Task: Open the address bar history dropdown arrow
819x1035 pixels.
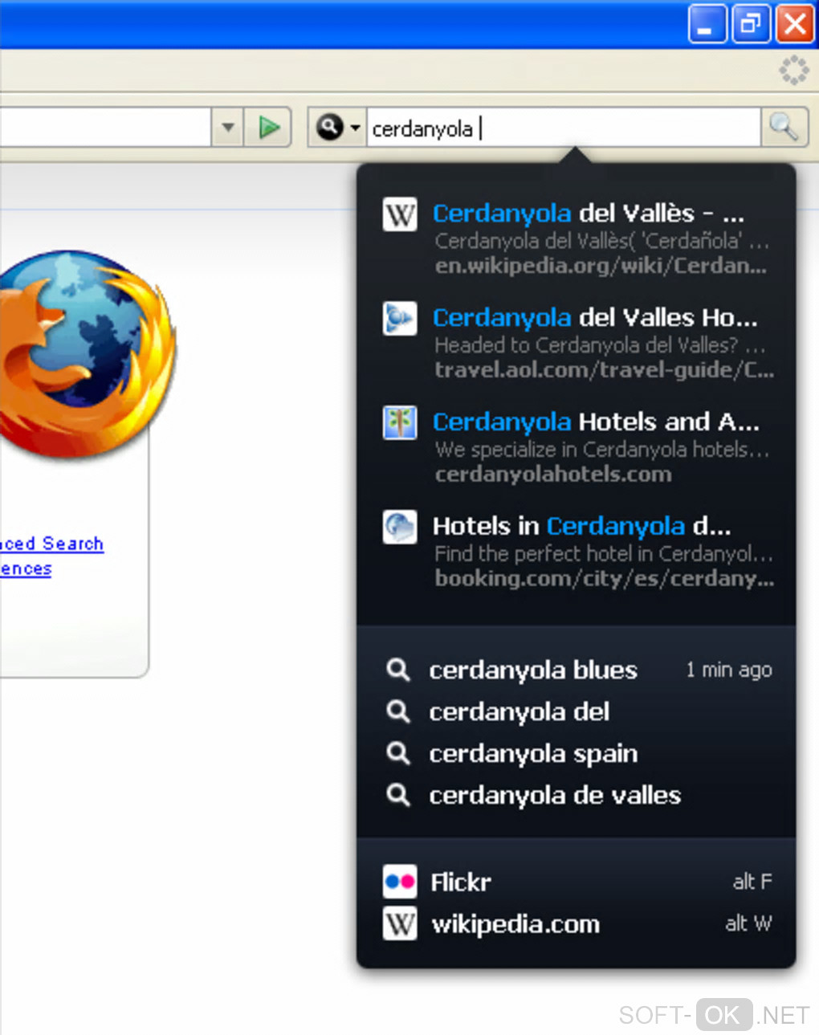Action: (228, 127)
